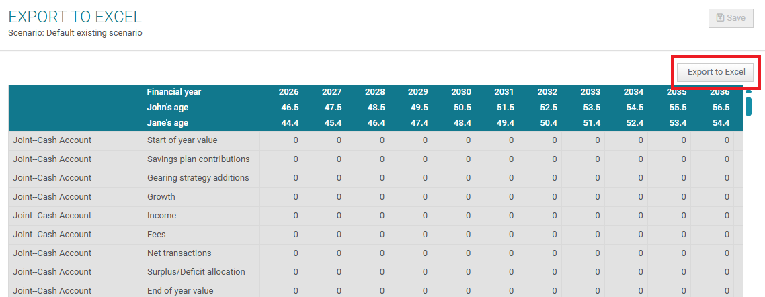The height and width of the screenshot is (297, 765).
Task: Select Jane's age header row label
Action: click(168, 123)
